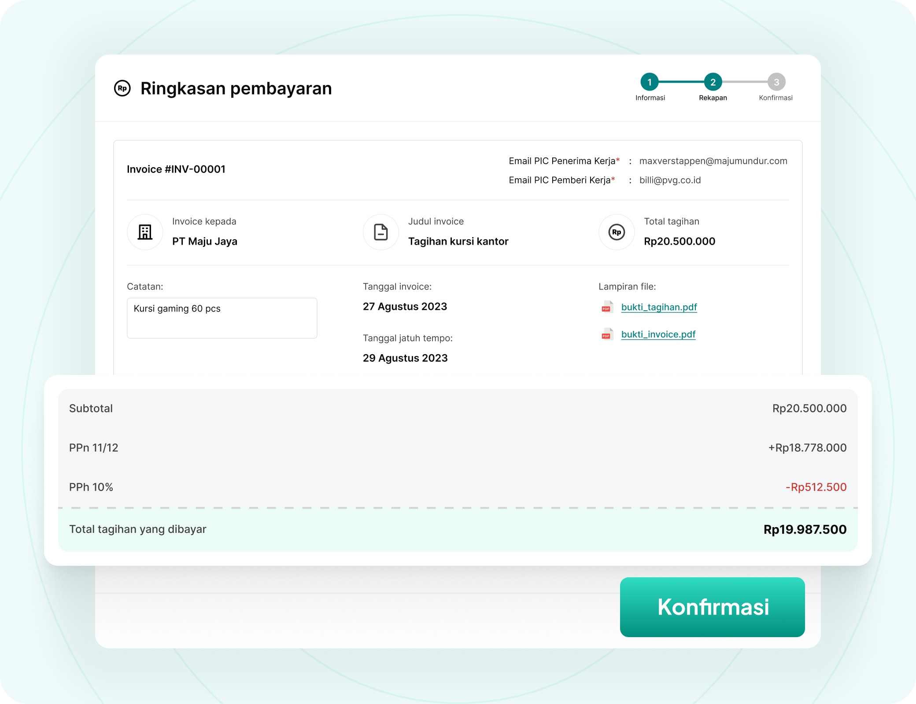Select step 2 Rekapan circle
This screenshot has height=704, width=916.
coord(713,82)
